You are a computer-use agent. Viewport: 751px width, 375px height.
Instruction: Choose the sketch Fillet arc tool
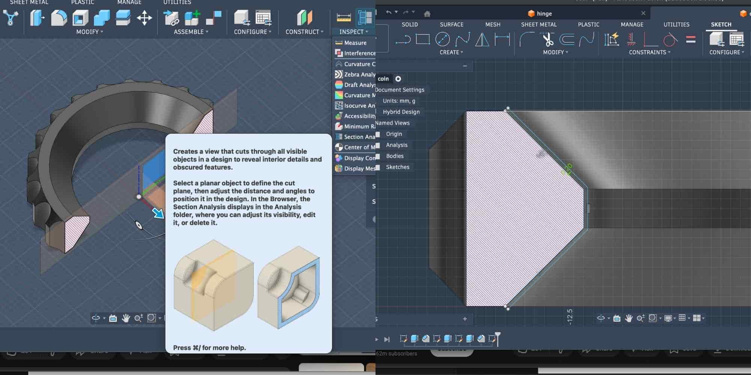pyautogui.click(x=527, y=39)
